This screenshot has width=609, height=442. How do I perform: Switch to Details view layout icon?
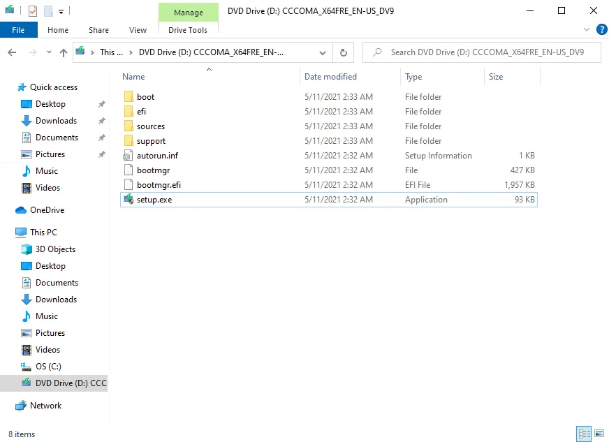584,434
